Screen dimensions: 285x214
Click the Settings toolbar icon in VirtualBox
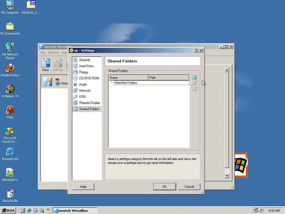click(x=58, y=65)
